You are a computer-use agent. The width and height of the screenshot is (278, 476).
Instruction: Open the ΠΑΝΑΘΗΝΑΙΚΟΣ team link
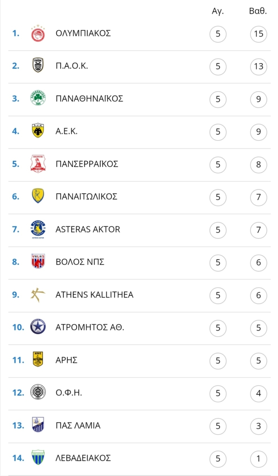(x=89, y=99)
